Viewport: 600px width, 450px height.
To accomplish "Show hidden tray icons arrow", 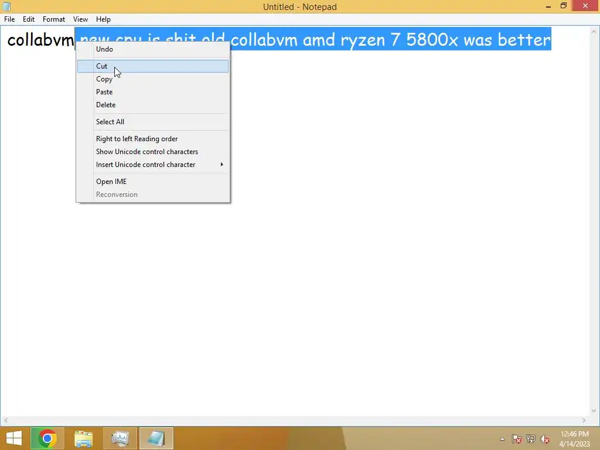I will tap(502, 439).
